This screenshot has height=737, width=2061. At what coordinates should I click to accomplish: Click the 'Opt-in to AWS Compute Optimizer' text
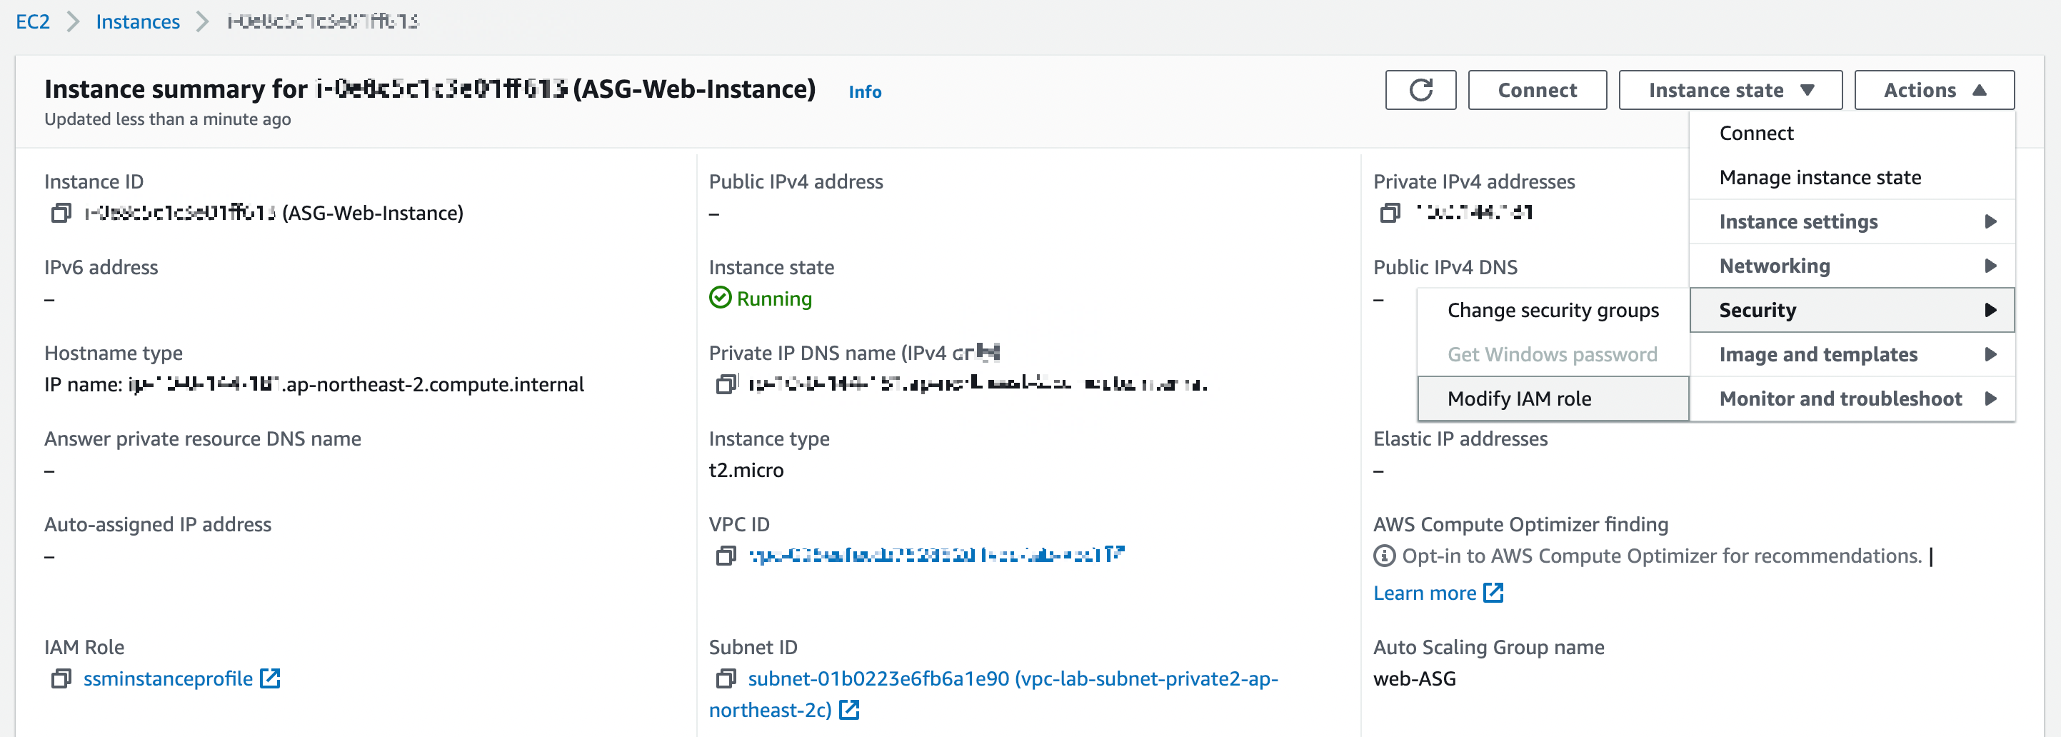(x=1661, y=556)
